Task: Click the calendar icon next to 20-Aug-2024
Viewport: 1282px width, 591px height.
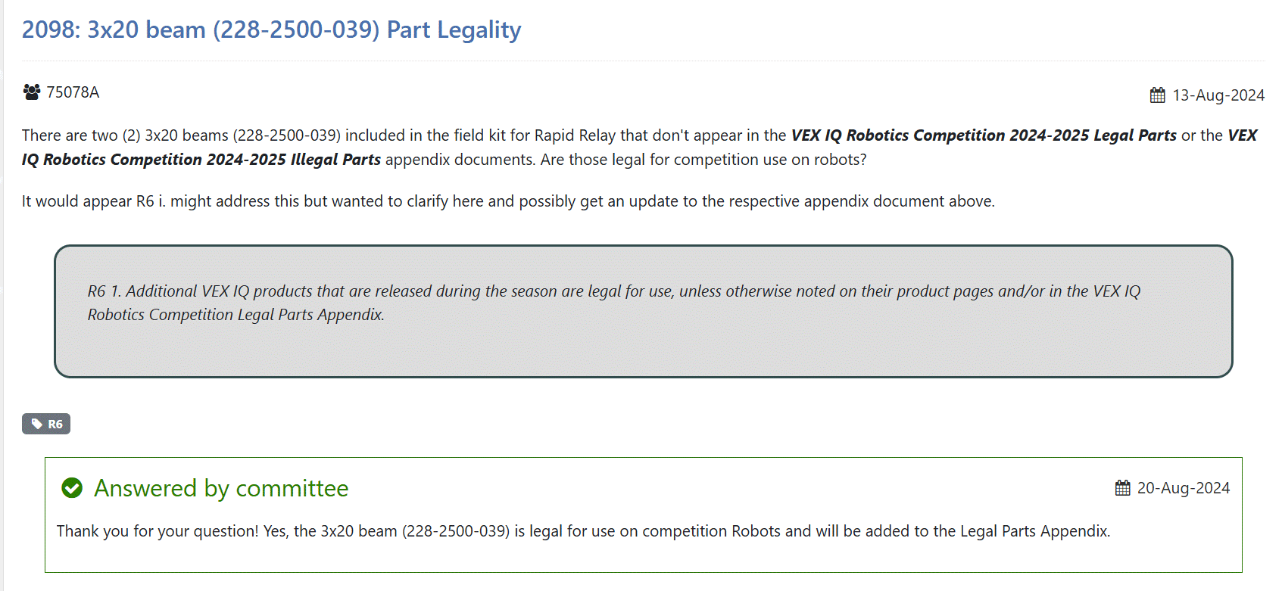Action: [x=1122, y=488]
